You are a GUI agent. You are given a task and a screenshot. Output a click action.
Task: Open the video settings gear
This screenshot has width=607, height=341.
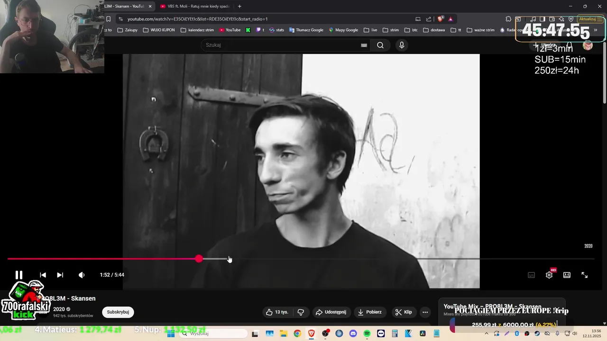[x=549, y=275]
